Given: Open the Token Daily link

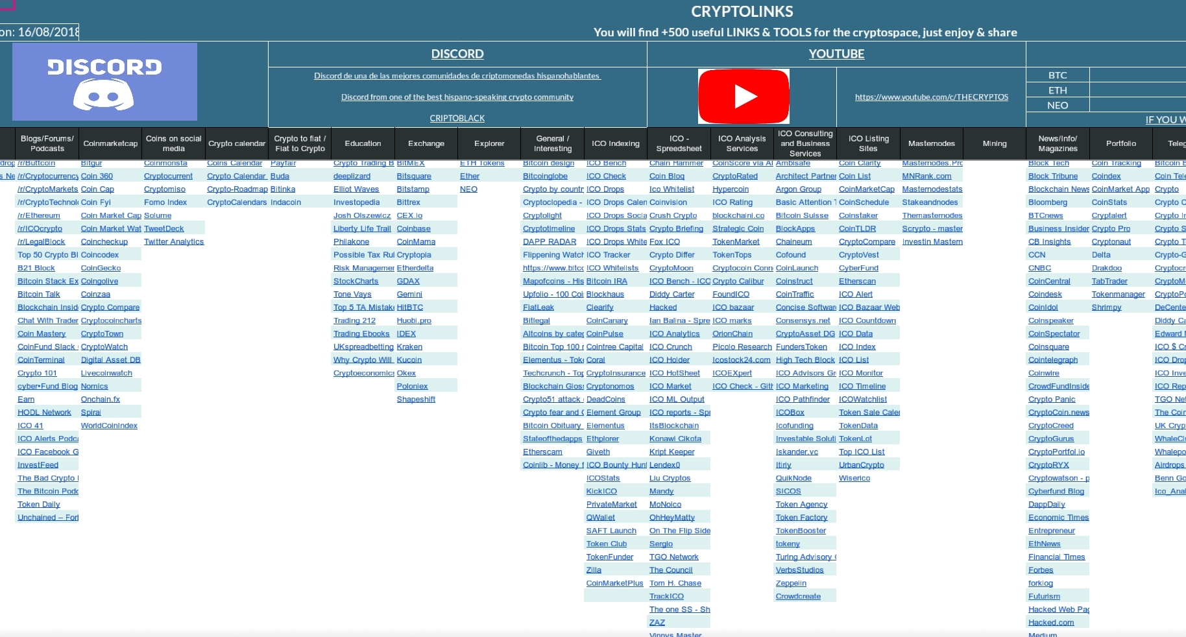Looking at the screenshot, I should click(x=39, y=505).
